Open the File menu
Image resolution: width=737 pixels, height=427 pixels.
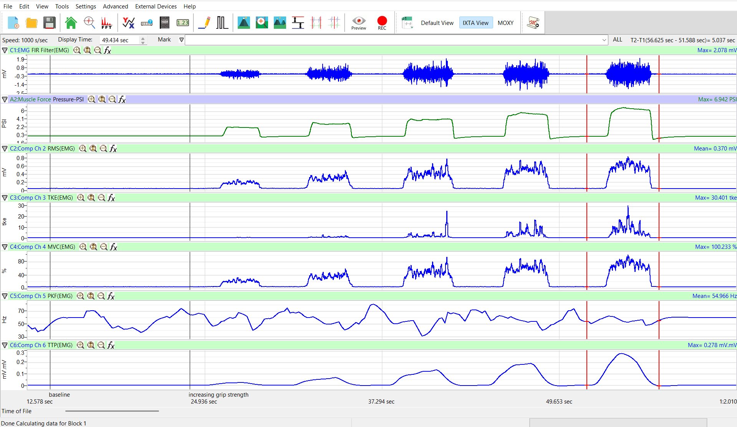8,6
